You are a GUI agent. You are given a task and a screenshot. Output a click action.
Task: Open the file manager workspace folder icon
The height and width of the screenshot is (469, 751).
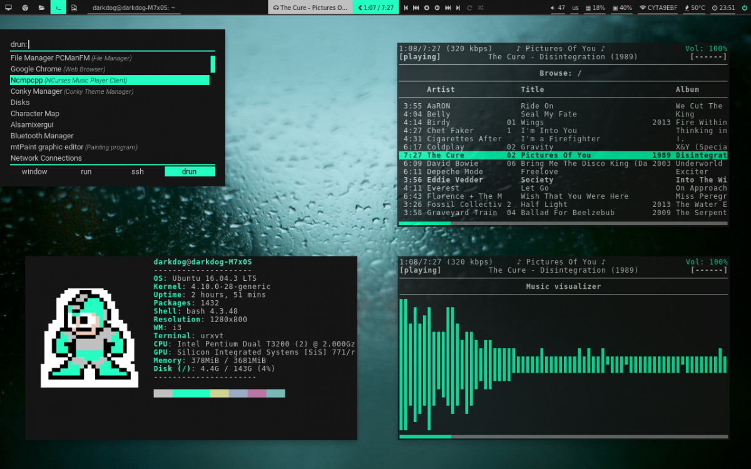[41, 8]
